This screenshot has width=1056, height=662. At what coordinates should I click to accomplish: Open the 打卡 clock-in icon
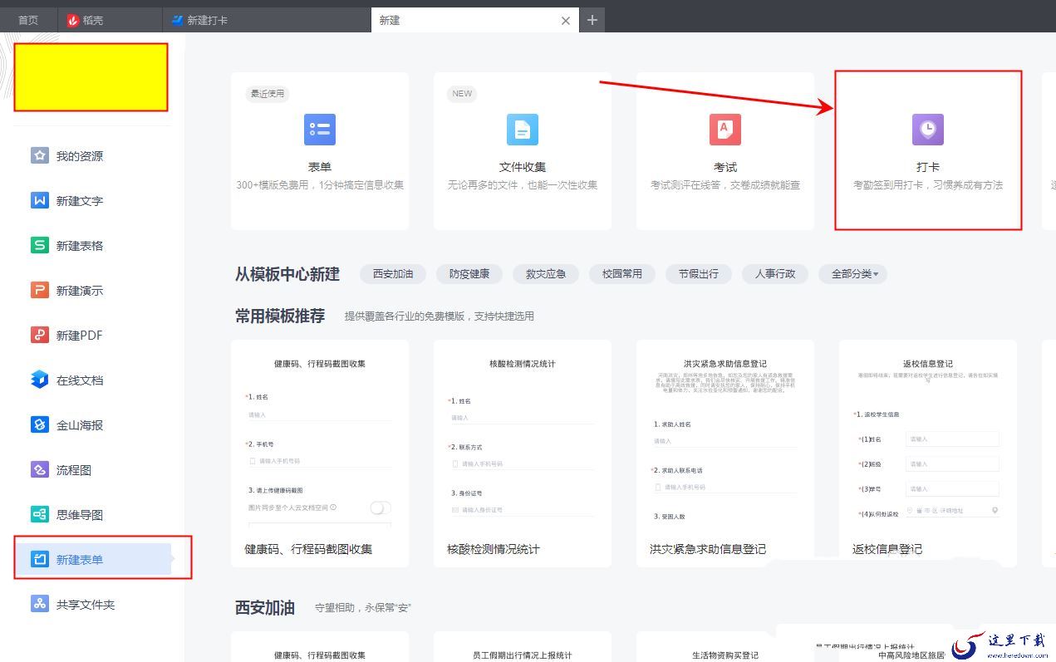point(928,130)
